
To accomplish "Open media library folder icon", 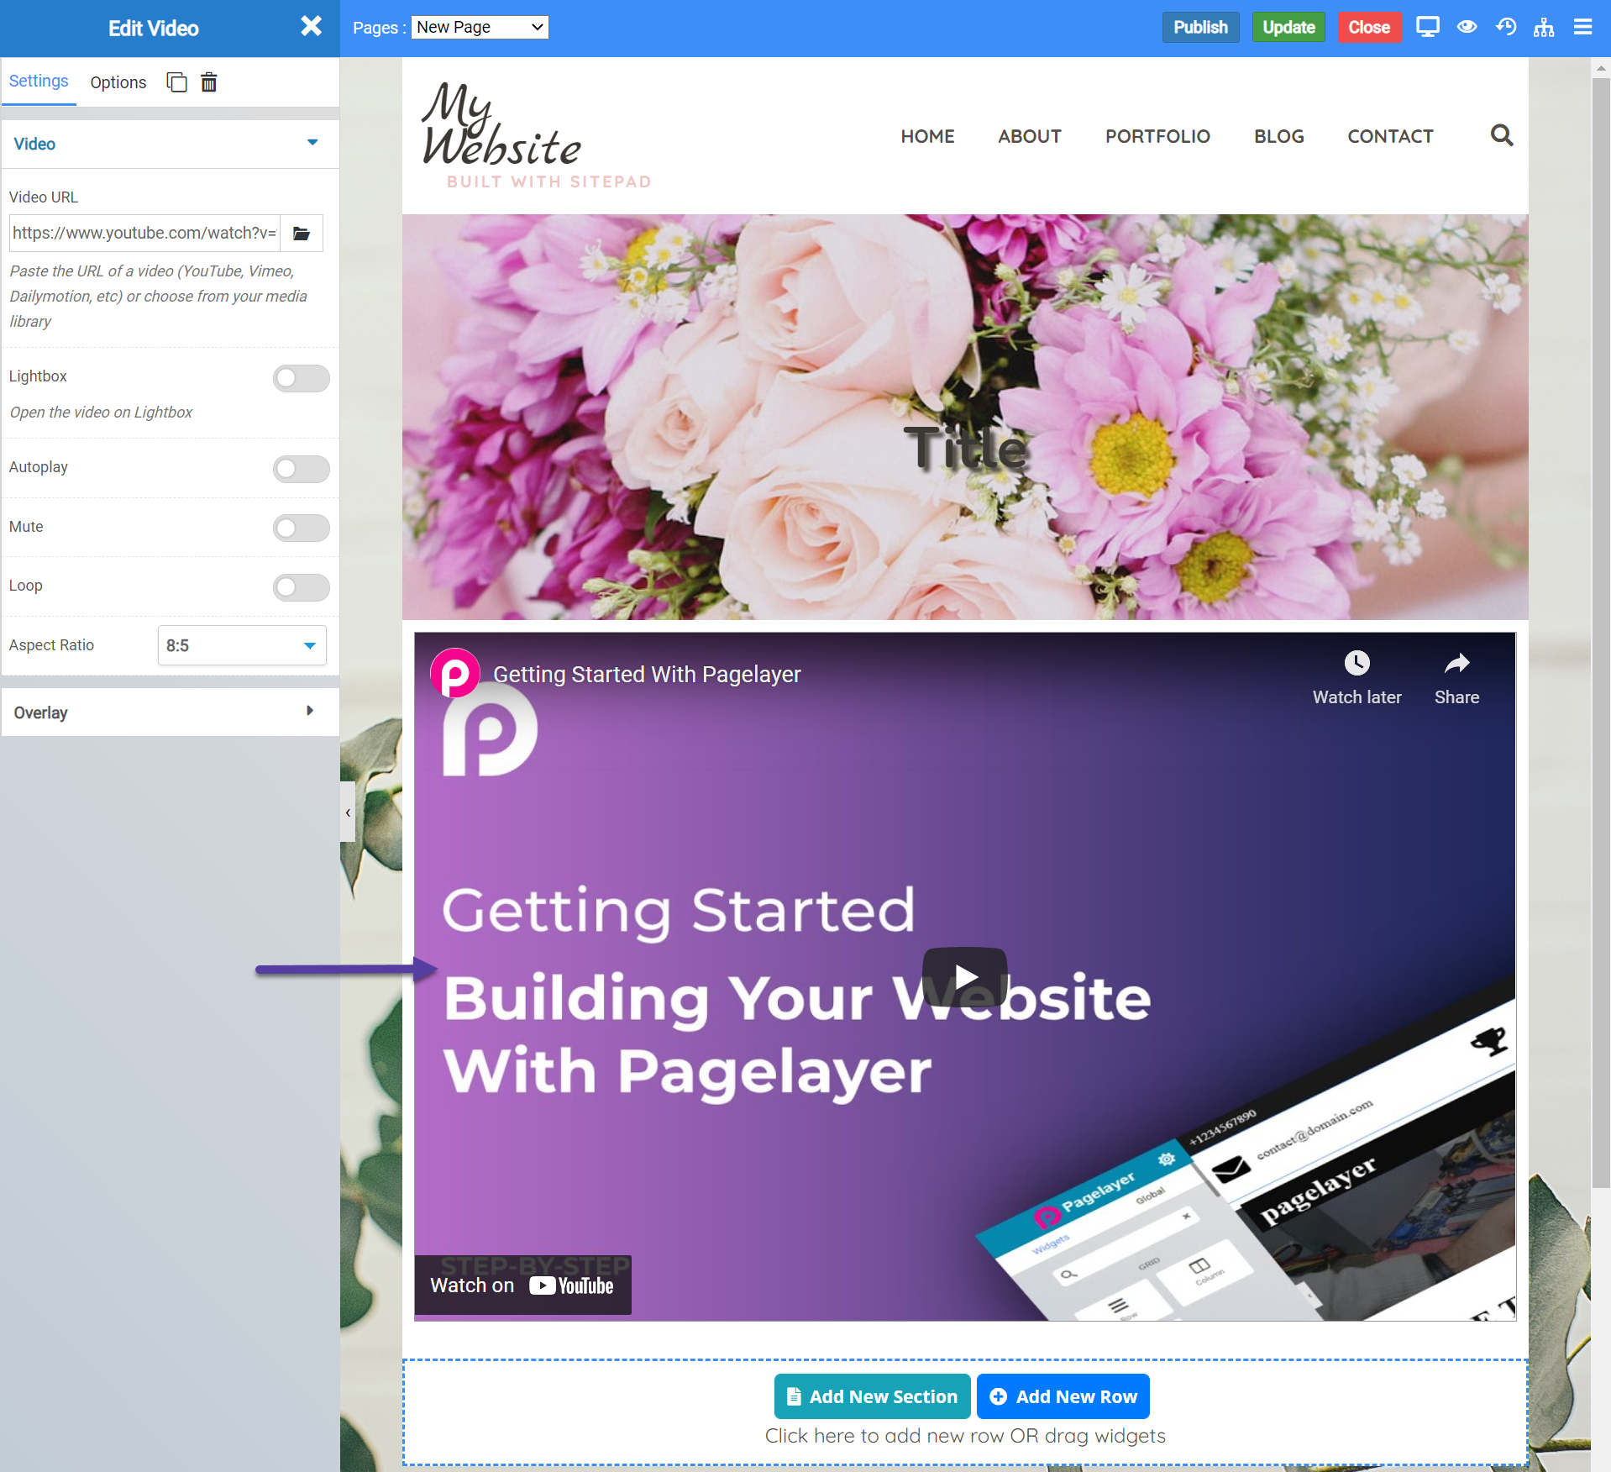I will tap(302, 234).
